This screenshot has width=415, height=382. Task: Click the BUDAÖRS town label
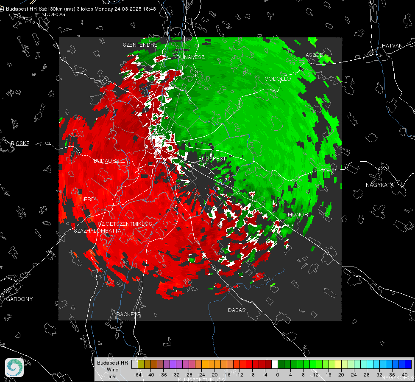pos(106,161)
